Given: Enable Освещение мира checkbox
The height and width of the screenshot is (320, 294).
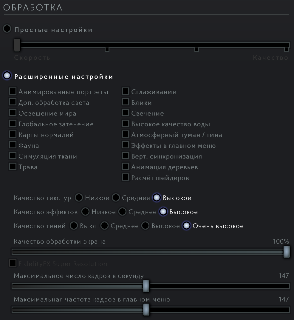Looking at the screenshot, I should (13, 113).
